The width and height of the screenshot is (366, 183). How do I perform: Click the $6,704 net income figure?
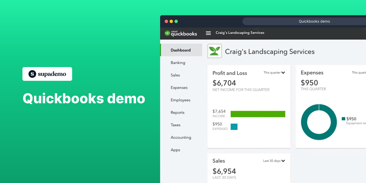224,83
